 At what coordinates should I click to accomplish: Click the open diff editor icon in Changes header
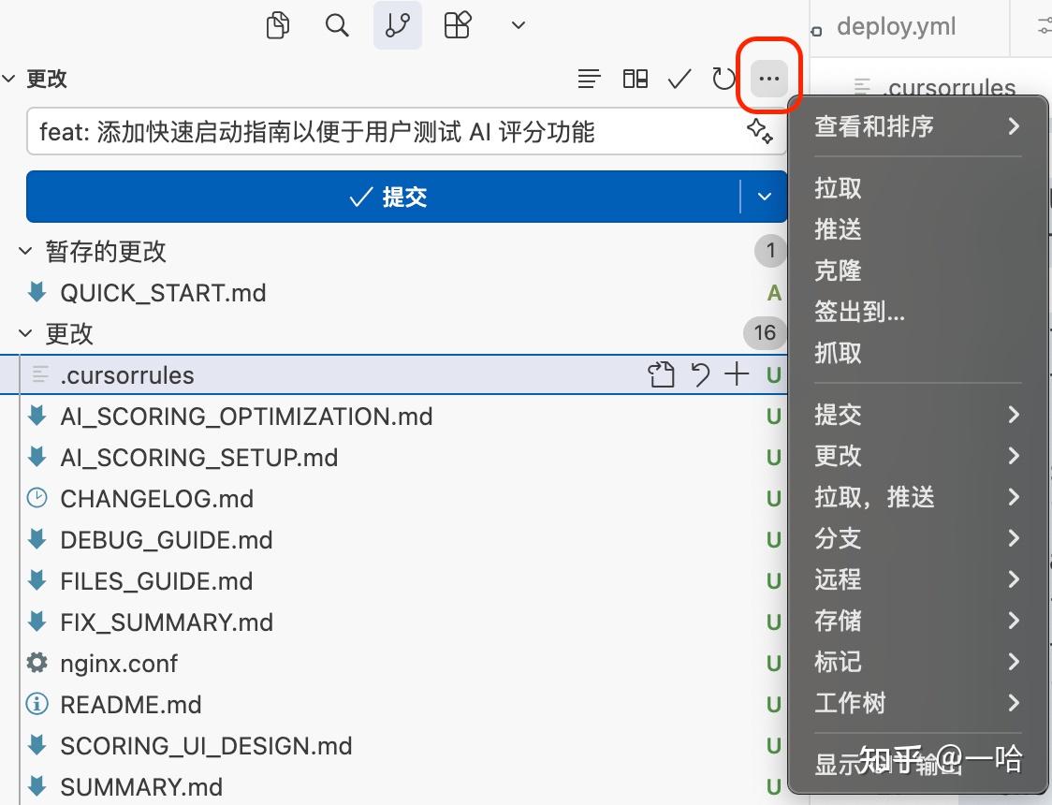click(x=635, y=79)
